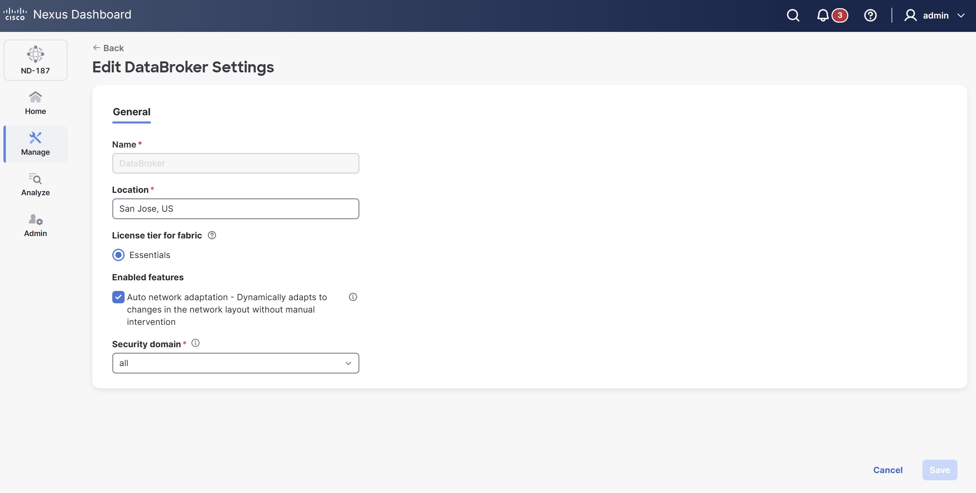Open the Manage menu in sidebar
Image resolution: width=976 pixels, height=493 pixels.
36,144
